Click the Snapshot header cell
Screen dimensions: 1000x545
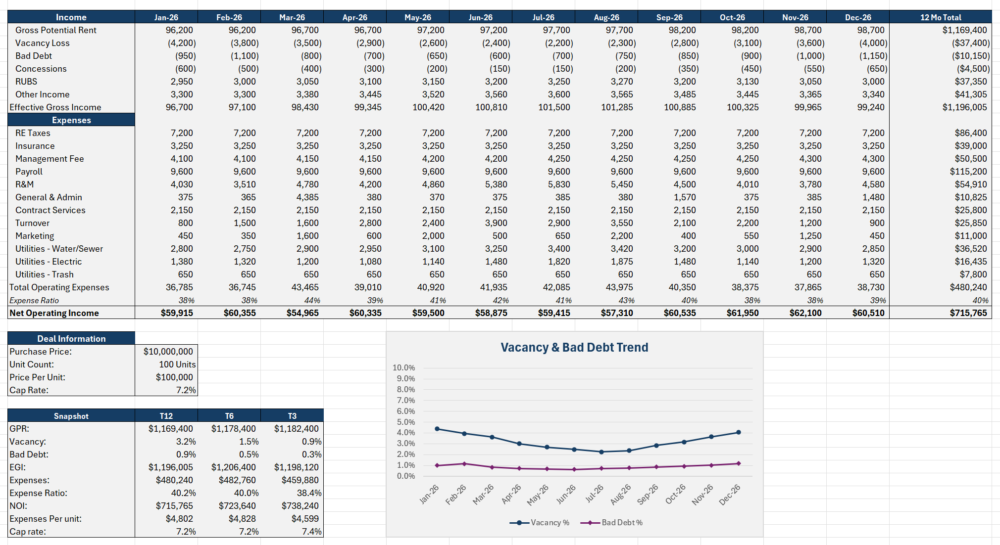pyautogui.click(x=71, y=416)
